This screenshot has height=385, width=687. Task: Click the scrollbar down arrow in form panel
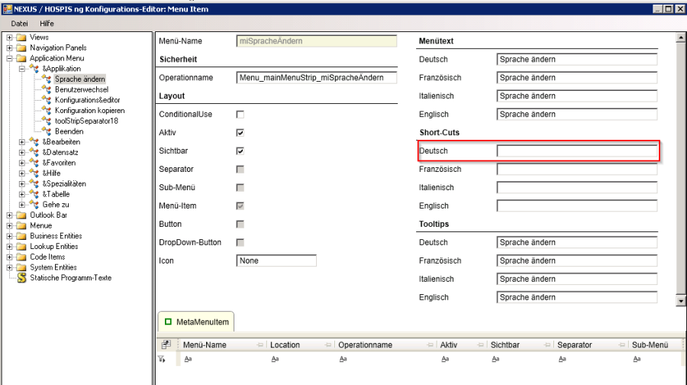pos(681,302)
